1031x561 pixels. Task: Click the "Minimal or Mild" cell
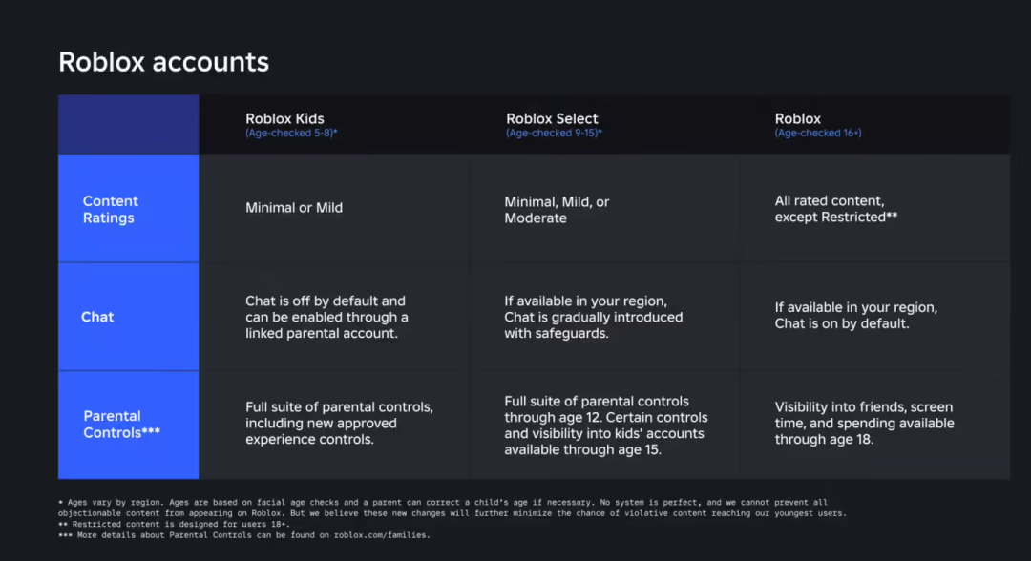click(294, 208)
